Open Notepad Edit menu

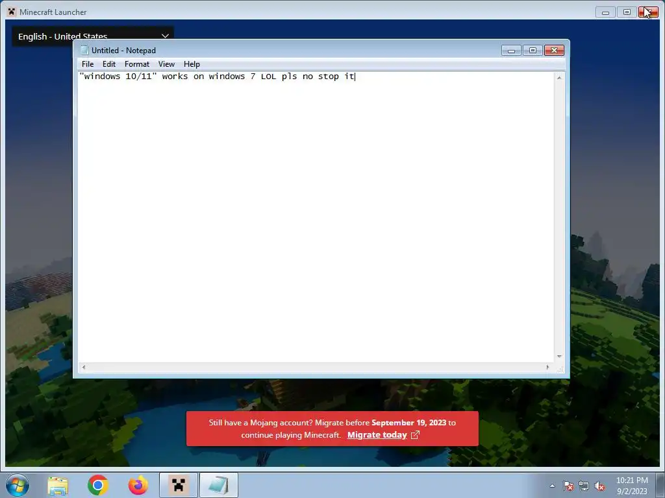[x=109, y=64]
